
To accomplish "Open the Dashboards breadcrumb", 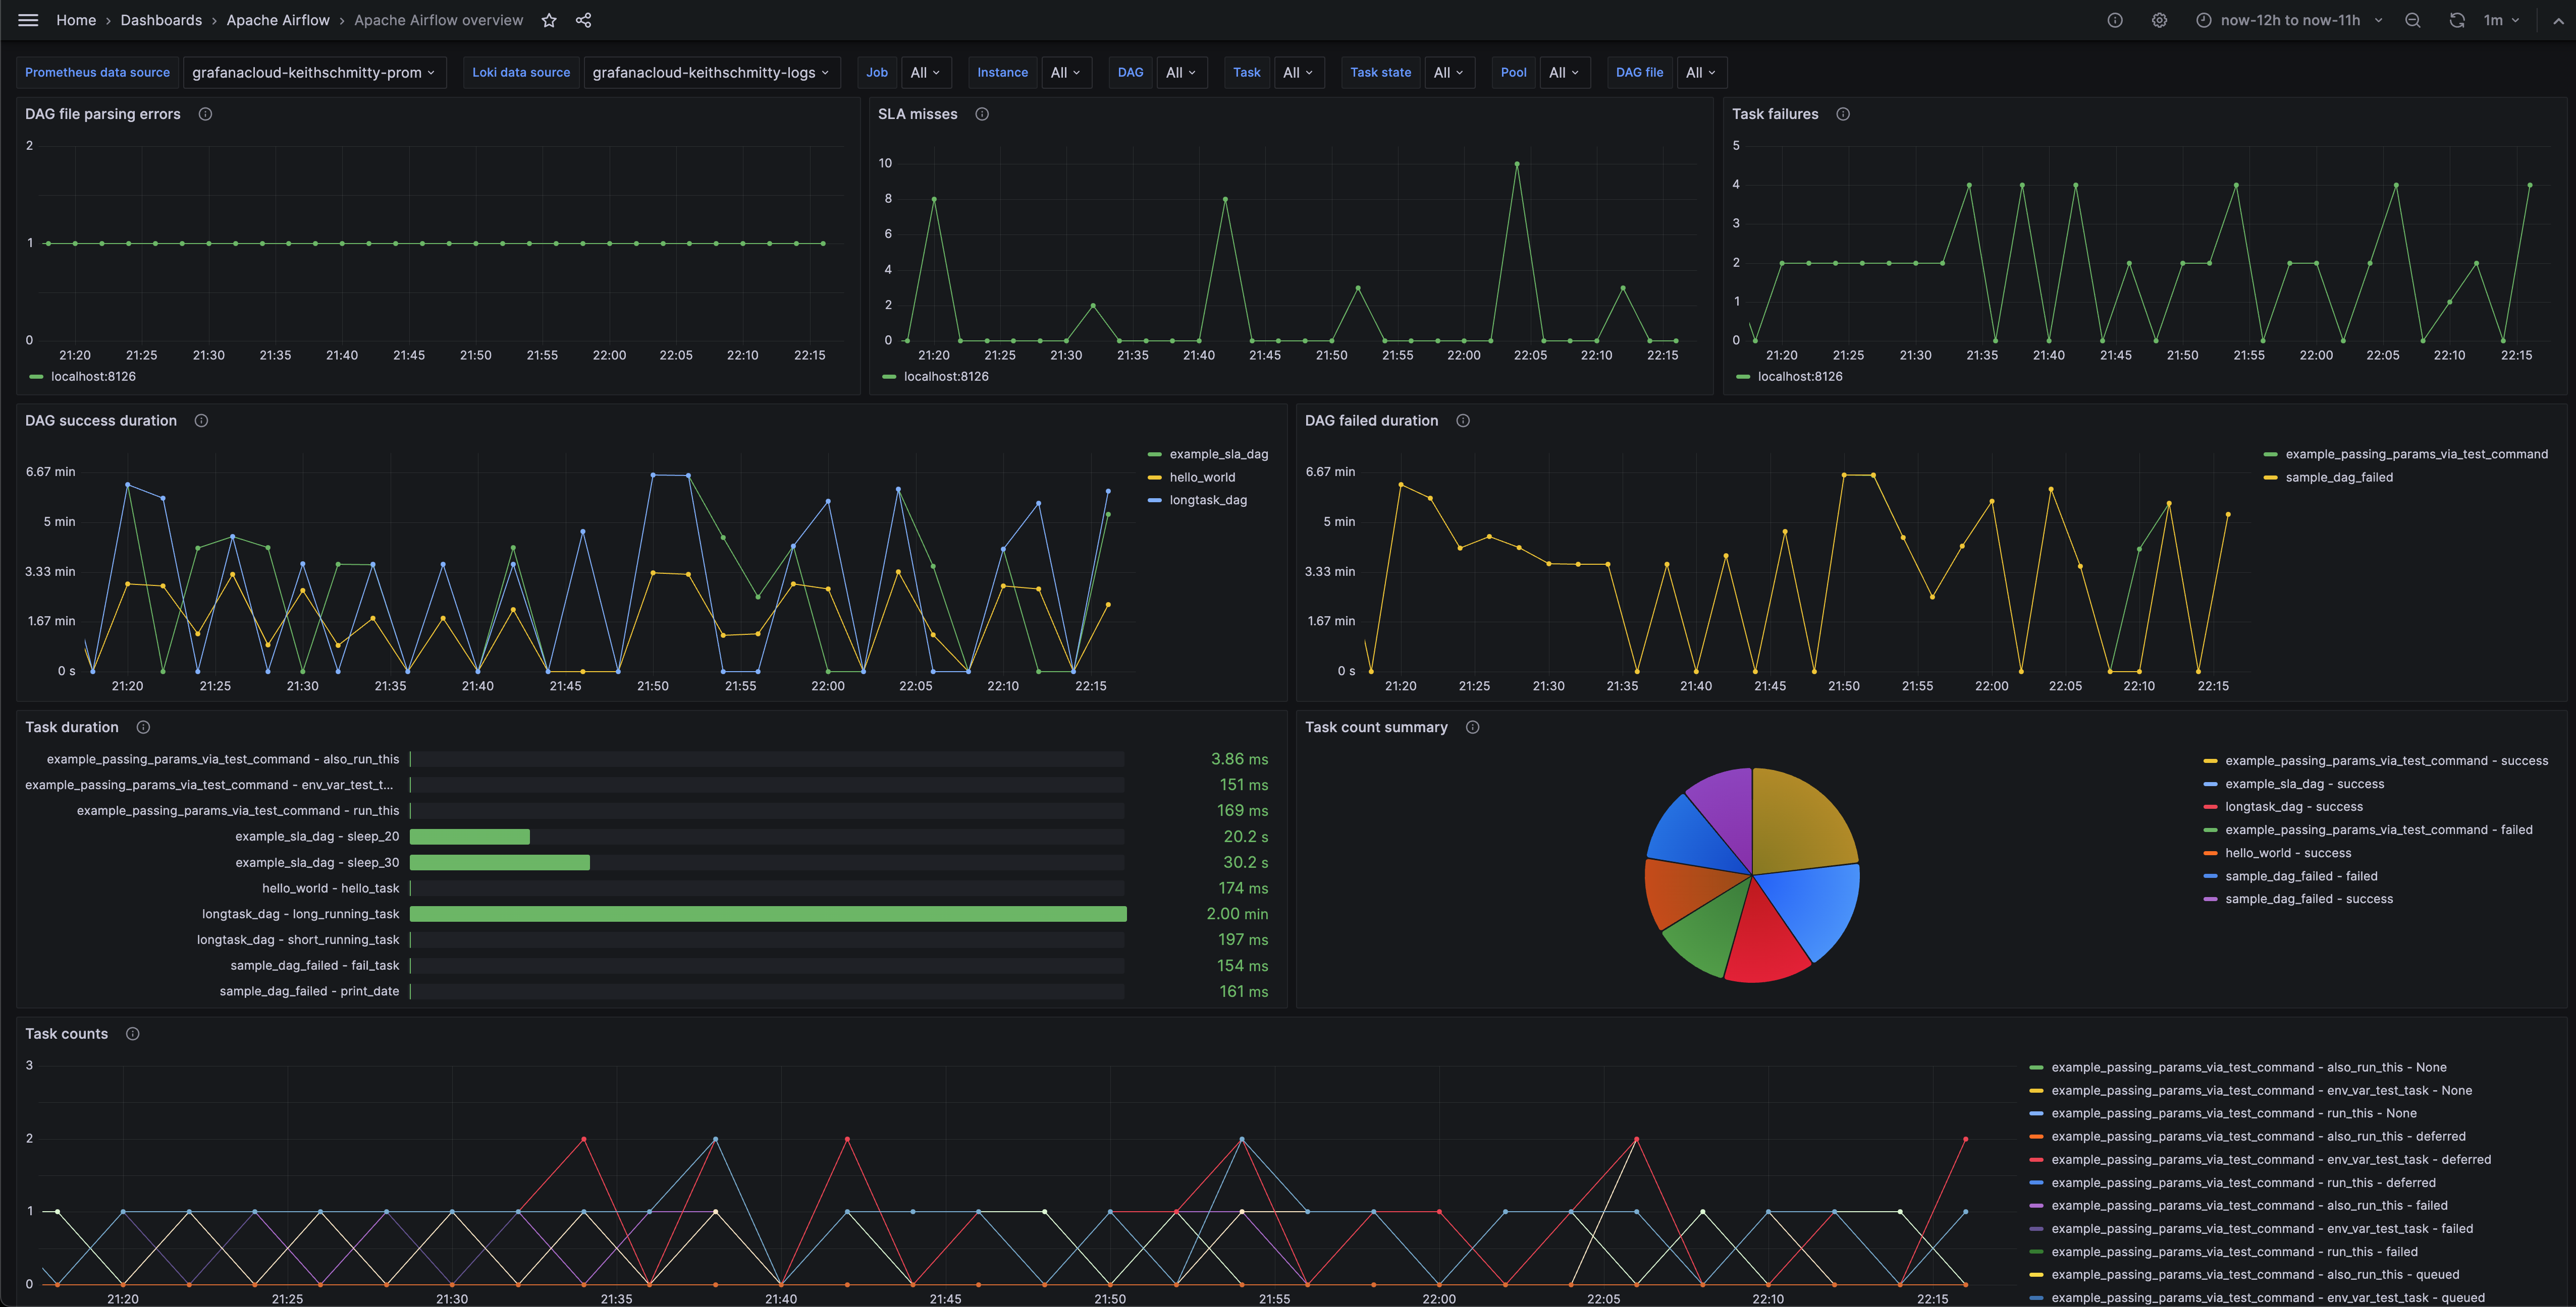I will pyautogui.click(x=160, y=20).
